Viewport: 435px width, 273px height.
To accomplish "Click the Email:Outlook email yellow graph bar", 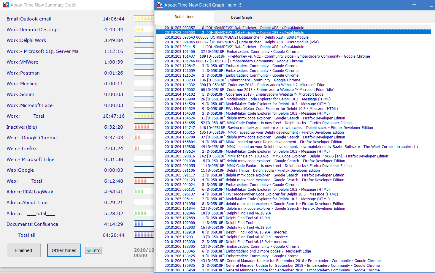I will click(x=144, y=18).
